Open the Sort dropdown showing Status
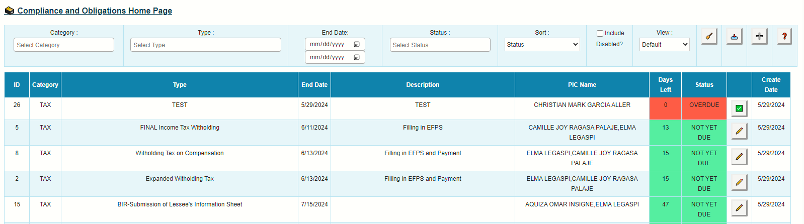Image resolution: width=804 pixels, height=224 pixels. pyautogui.click(x=542, y=45)
